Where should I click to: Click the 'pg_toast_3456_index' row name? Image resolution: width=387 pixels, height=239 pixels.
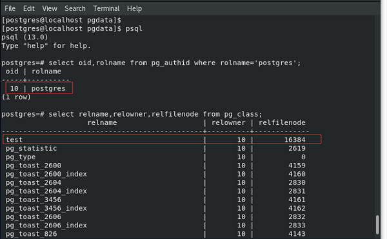click(x=46, y=208)
